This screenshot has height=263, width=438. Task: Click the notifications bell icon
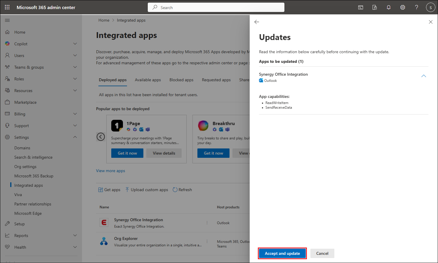point(389,7)
